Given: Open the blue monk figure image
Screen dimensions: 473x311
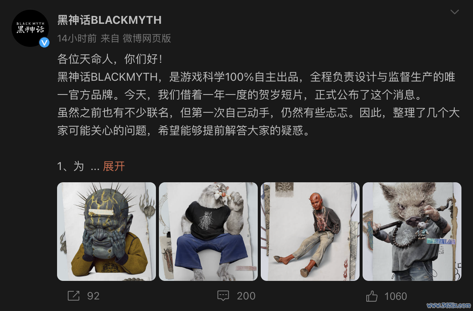Looking at the screenshot, I should 106,231.
